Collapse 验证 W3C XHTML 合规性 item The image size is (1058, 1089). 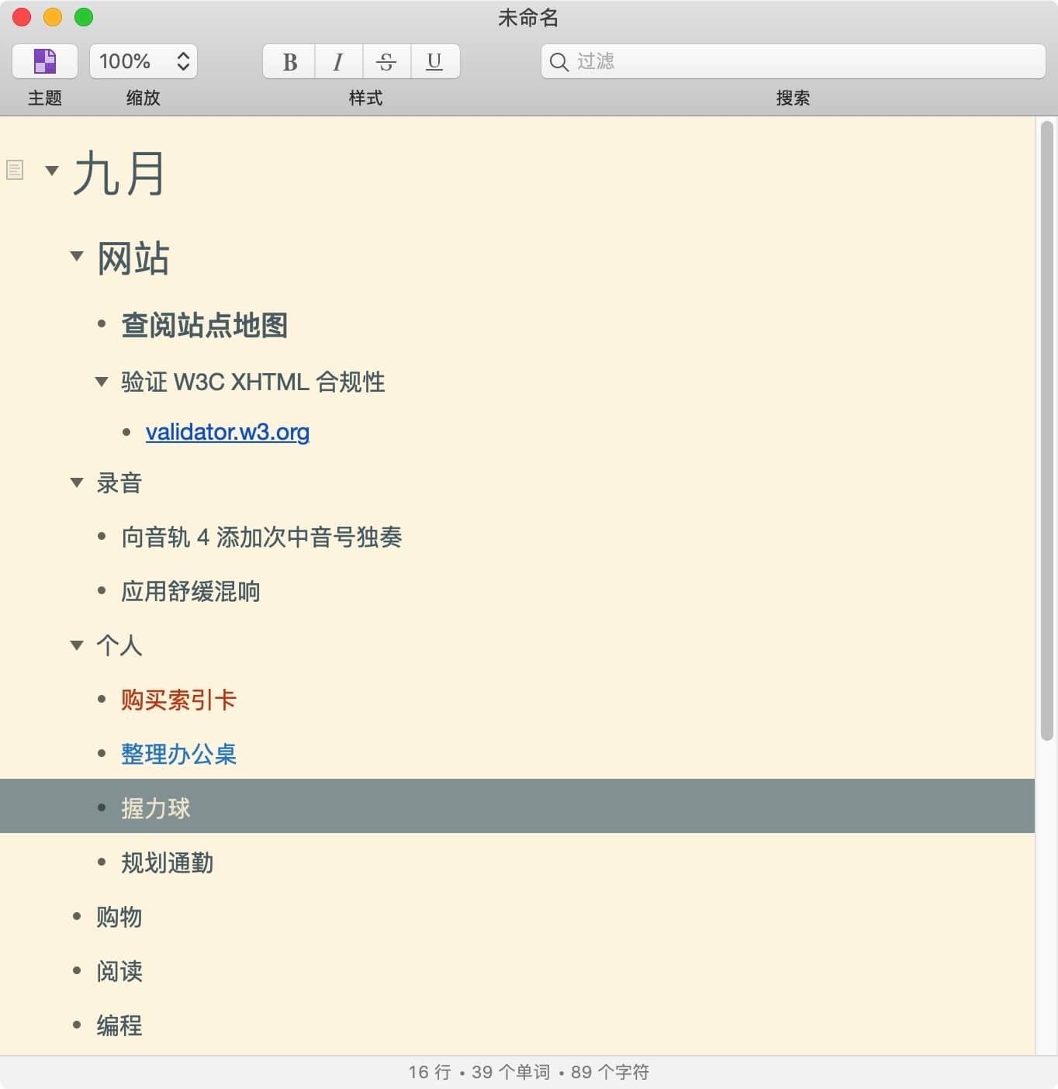coord(101,381)
